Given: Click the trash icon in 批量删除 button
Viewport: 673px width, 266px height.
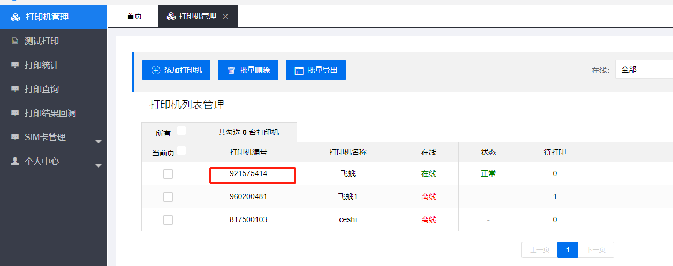Looking at the screenshot, I should (231, 70).
